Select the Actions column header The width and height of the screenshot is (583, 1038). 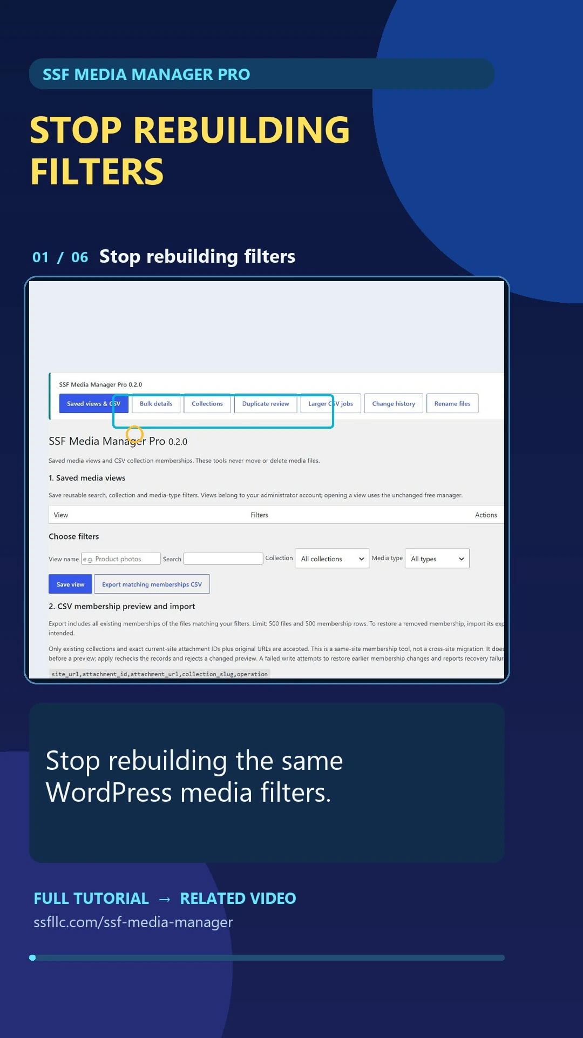pos(486,515)
